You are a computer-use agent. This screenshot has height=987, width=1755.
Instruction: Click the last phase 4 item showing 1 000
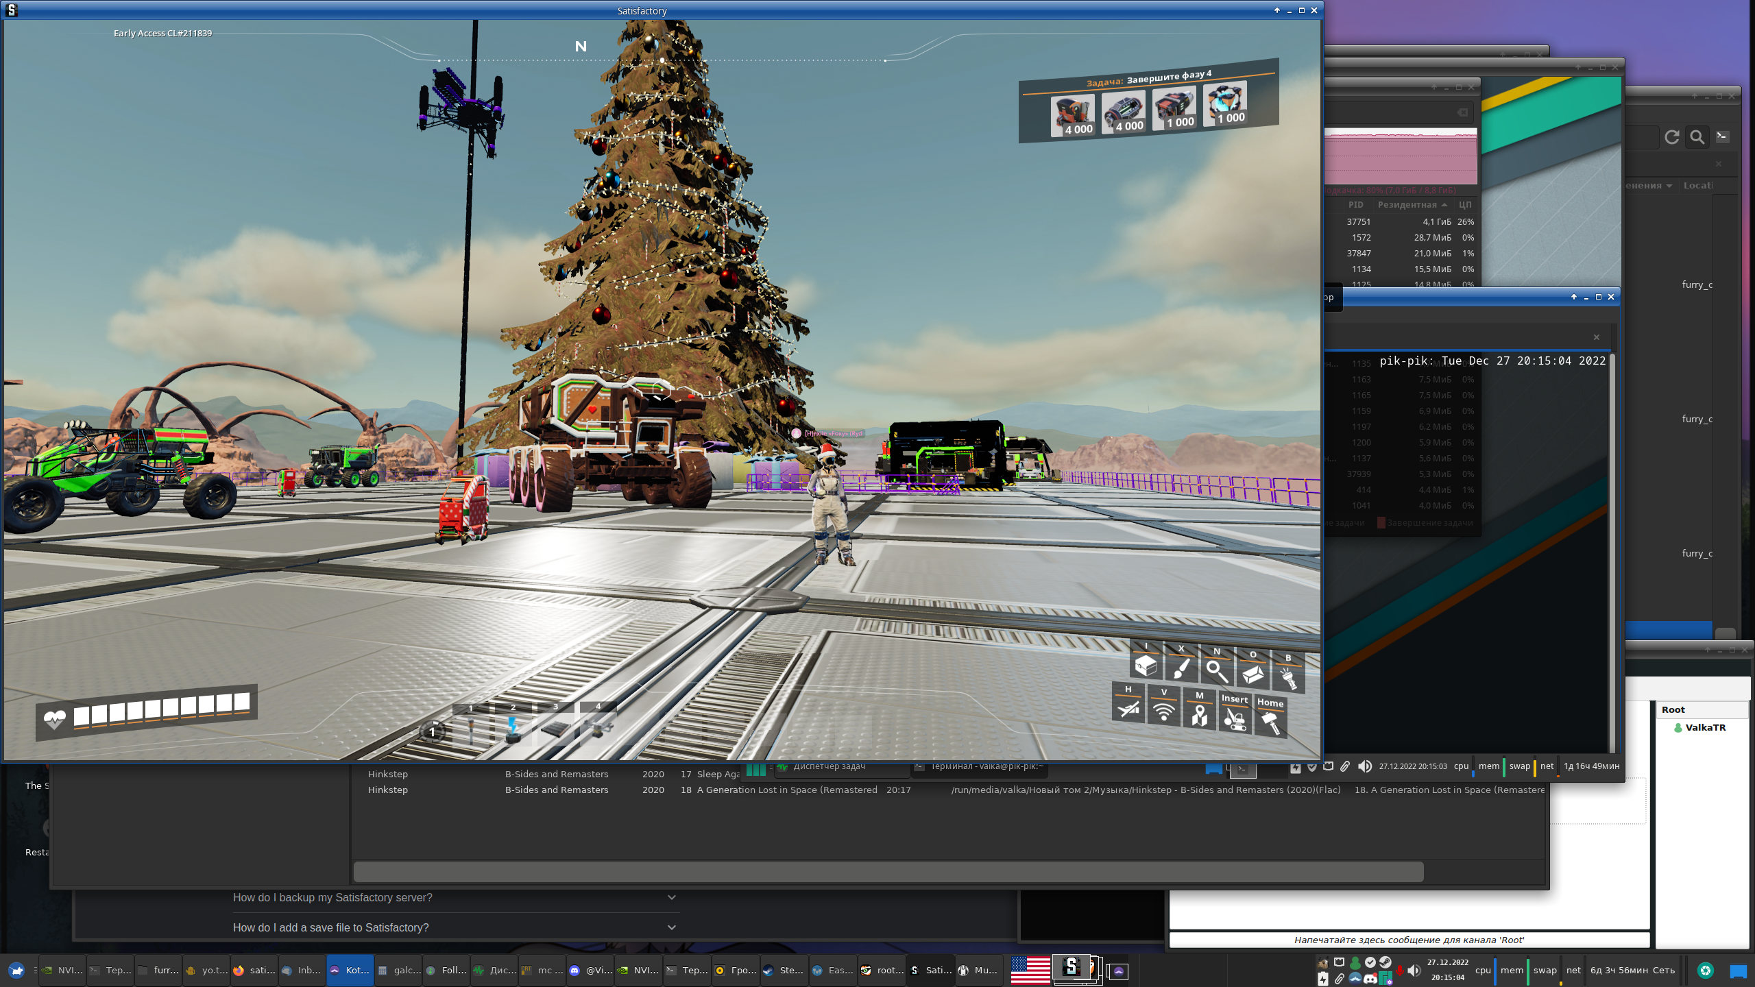coord(1226,103)
